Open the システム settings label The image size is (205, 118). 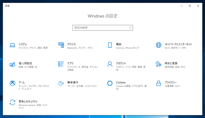pos(23,44)
